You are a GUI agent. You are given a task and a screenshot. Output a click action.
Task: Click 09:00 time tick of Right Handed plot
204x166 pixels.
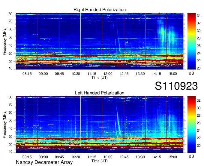pyautogui.click(x=43, y=74)
